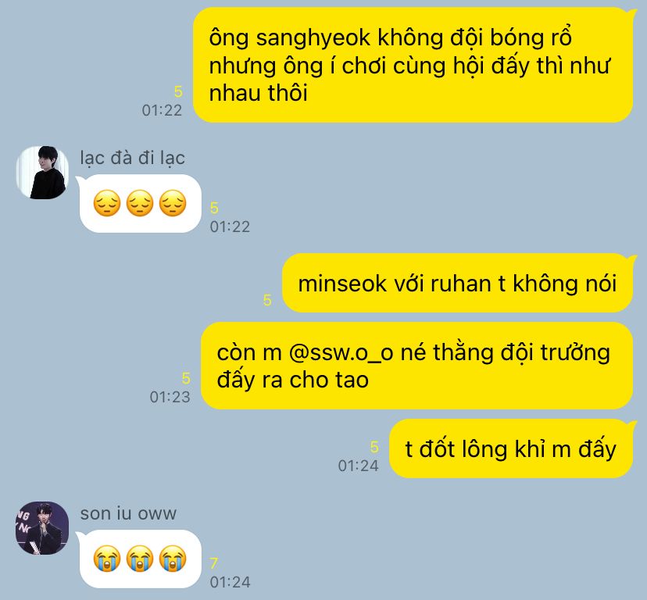Open lạc đà đi lạc's profile picture
Viewport: 647px width, 600px height.
coord(42,173)
